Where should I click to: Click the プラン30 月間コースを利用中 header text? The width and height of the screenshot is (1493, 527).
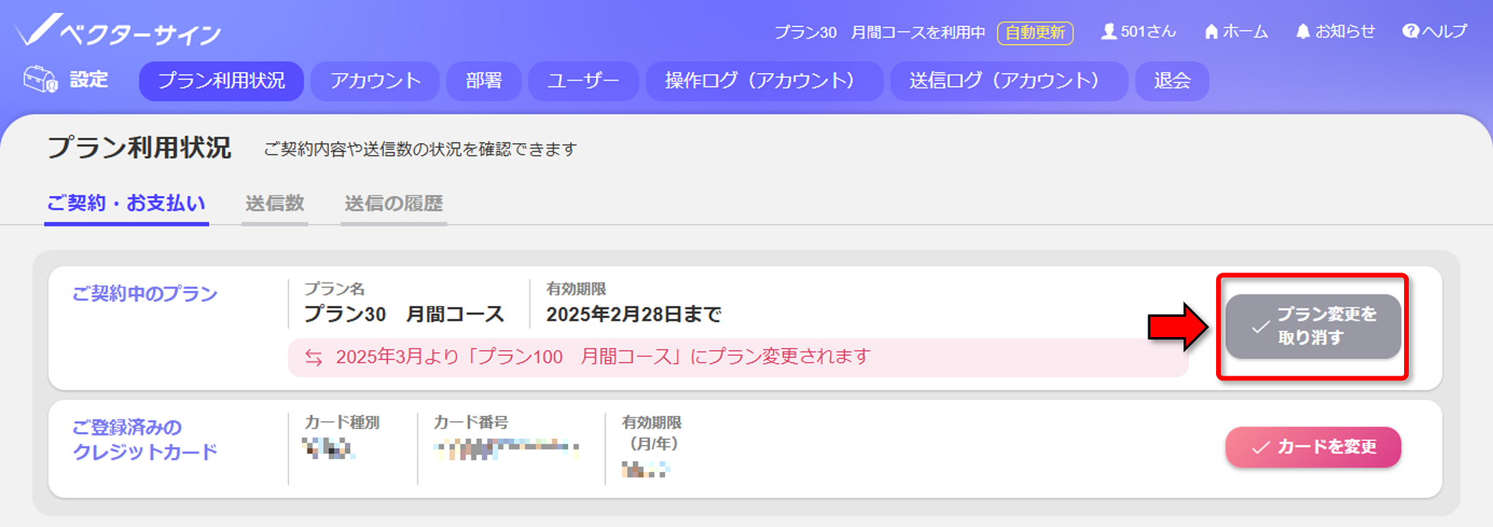(880, 33)
